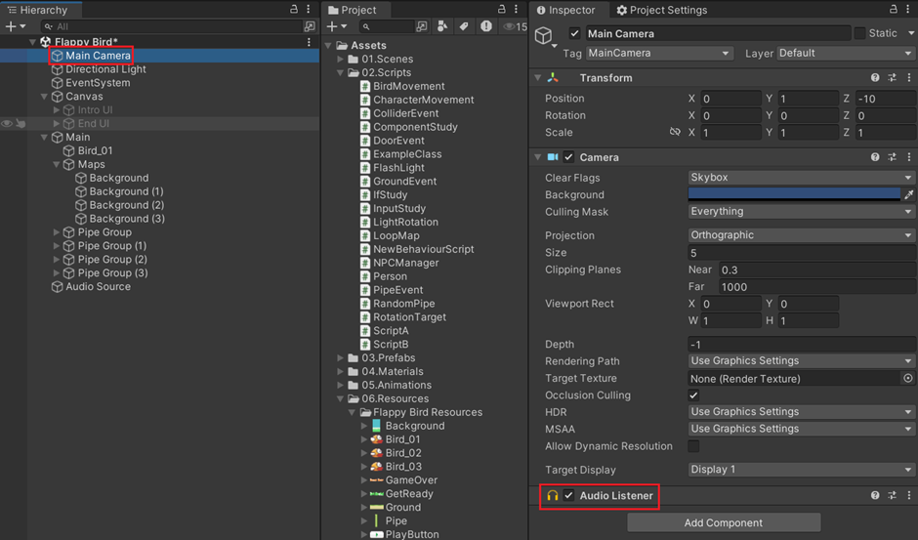Open the Clear Flags dropdown
Screen dimensions: 918x540
(x=801, y=178)
